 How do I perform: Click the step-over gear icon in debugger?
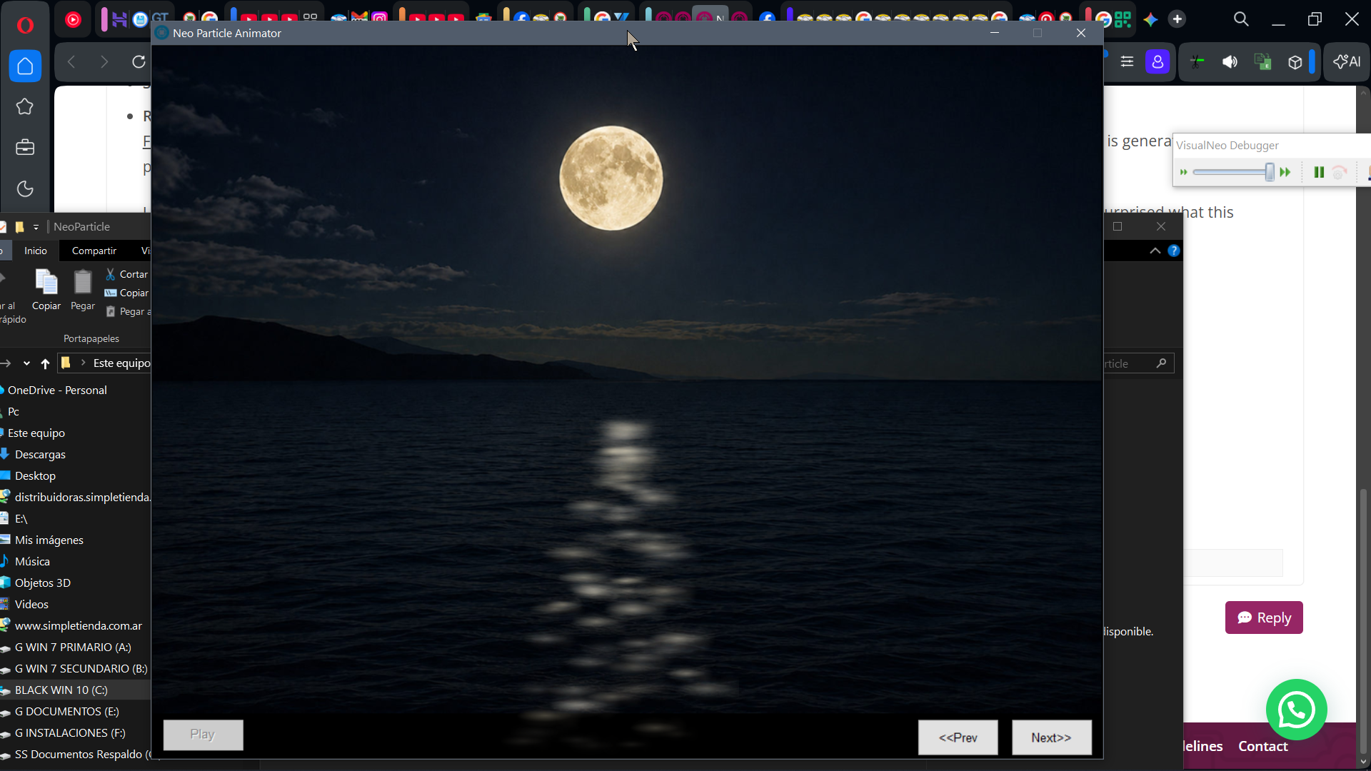(x=1340, y=172)
